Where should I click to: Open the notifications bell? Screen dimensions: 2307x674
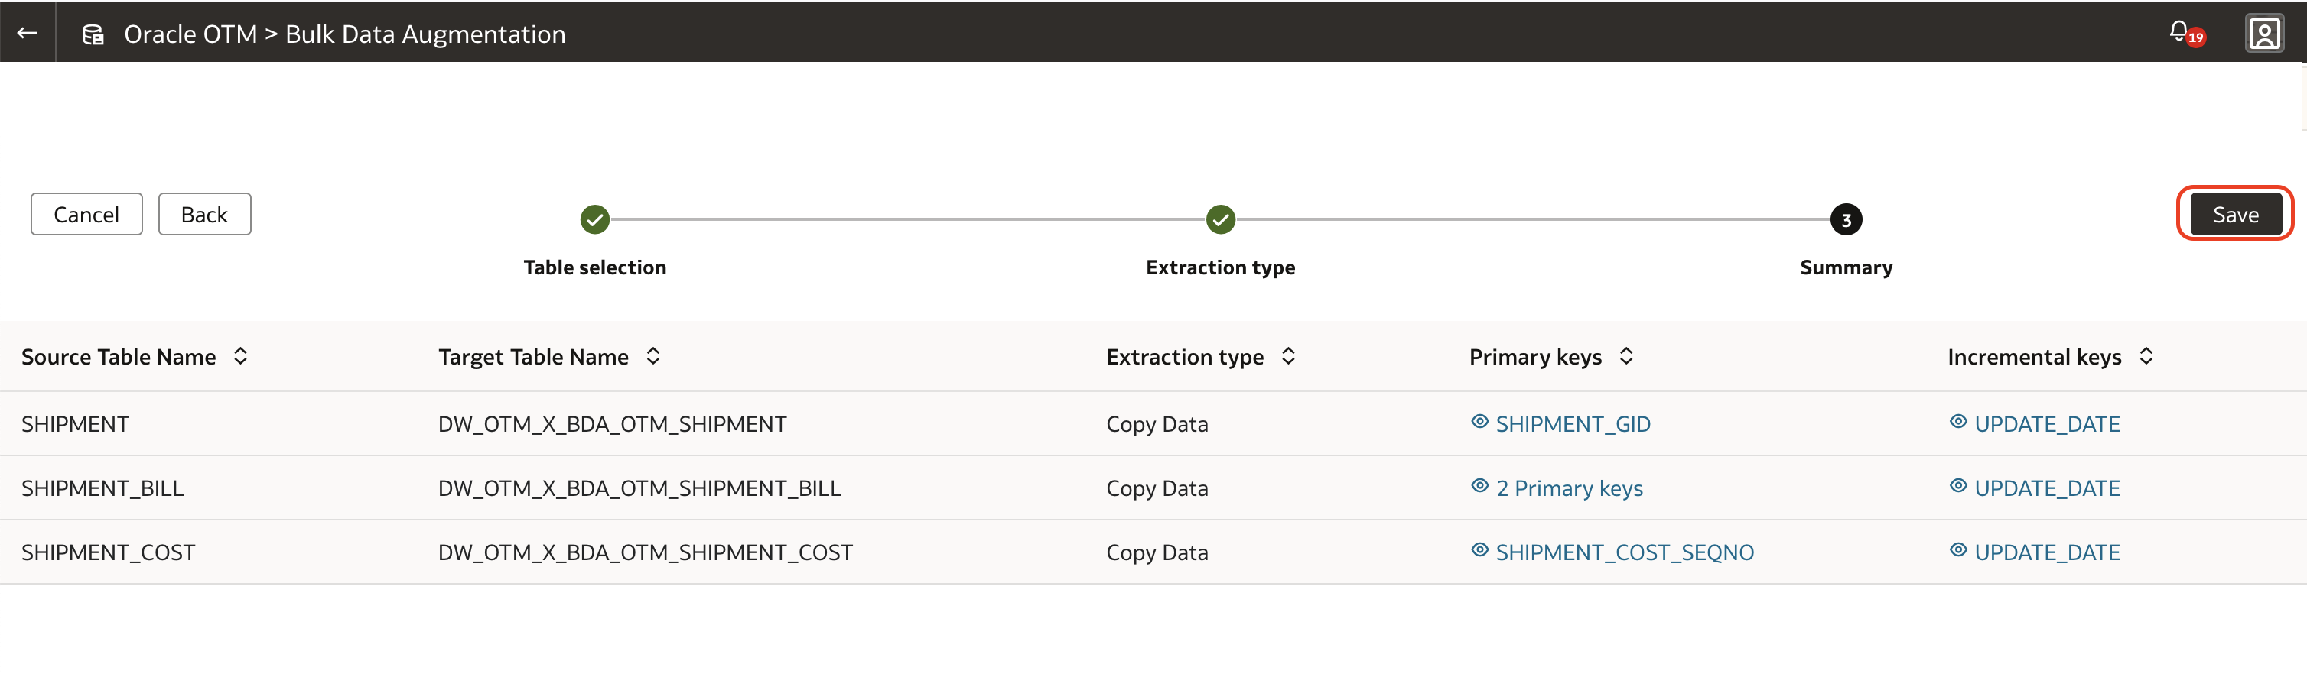pos(2179,32)
